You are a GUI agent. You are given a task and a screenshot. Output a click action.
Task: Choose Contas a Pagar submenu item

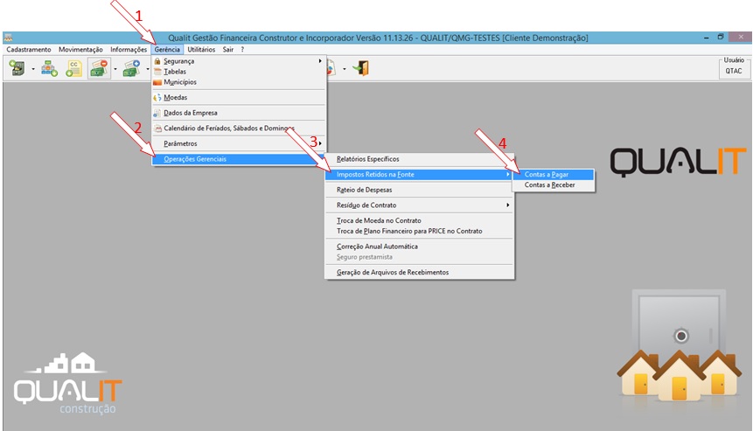[554, 174]
